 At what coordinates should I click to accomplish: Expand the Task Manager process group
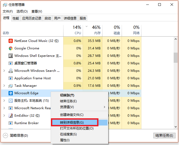(x=4, y=86)
